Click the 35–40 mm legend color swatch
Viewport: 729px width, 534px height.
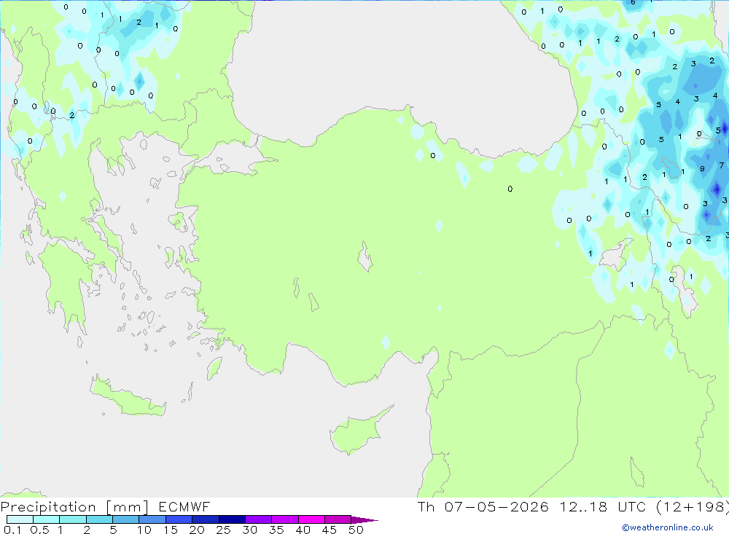point(284,519)
